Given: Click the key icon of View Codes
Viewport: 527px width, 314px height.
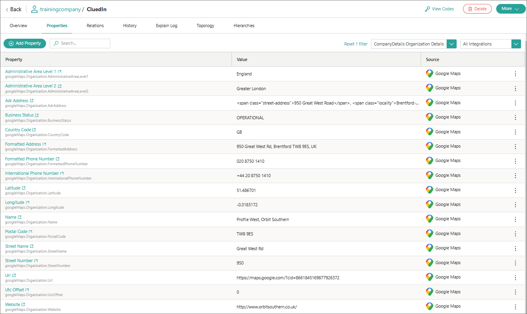Looking at the screenshot, I should pos(427,9).
